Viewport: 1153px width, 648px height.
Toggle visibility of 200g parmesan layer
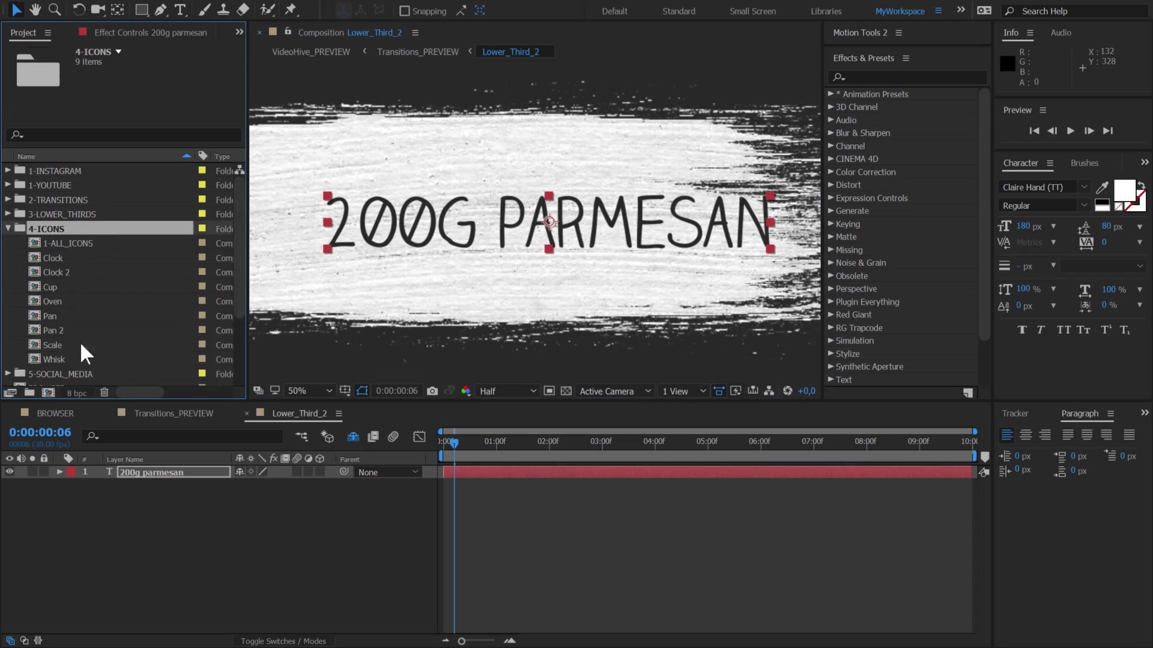(10, 472)
